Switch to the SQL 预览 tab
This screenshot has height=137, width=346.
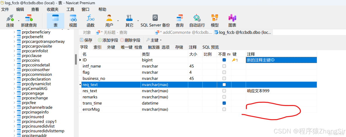tap(210, 47)
